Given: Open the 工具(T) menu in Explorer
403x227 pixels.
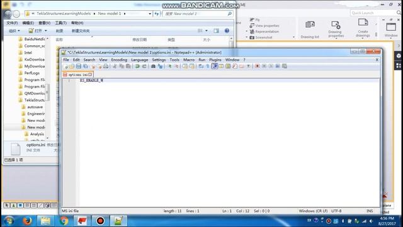Looking at the screenshot, I should click(x=60, y=23).
